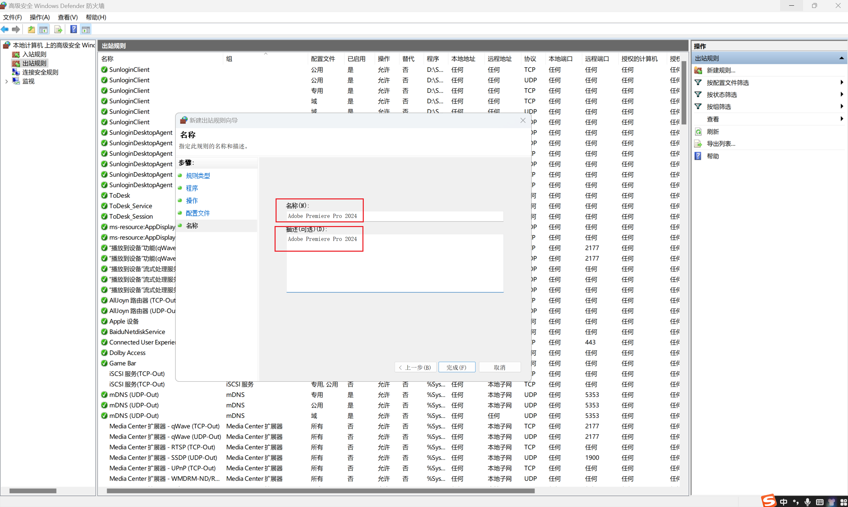Click the Sogou input method S icon
848x507 pixels.
[768, 501]
